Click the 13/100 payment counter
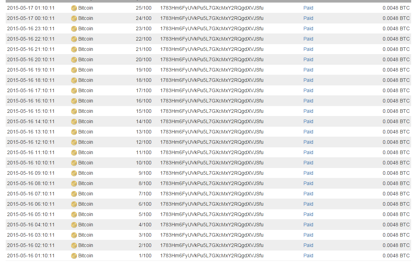 144,132
